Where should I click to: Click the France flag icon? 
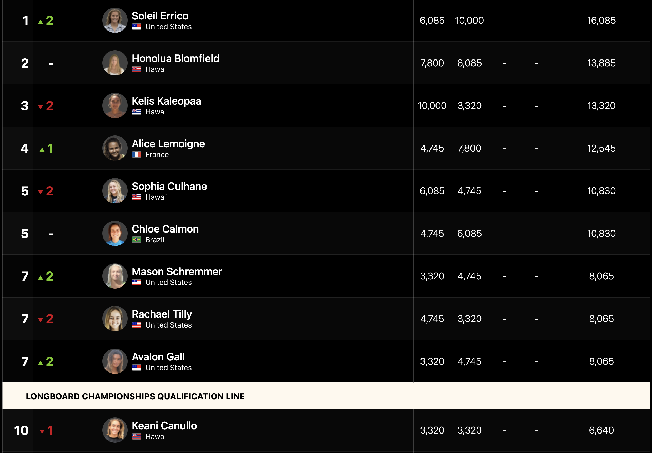137,154
